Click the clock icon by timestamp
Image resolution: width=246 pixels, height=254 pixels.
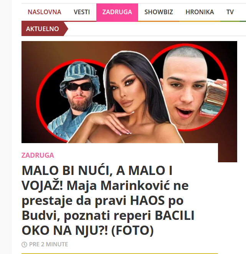tap(24, 244)
